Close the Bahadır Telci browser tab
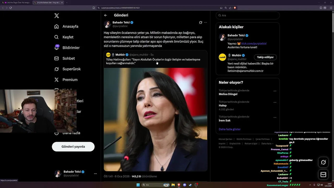Viewport: 334px width, 188px height. point(62,3)
